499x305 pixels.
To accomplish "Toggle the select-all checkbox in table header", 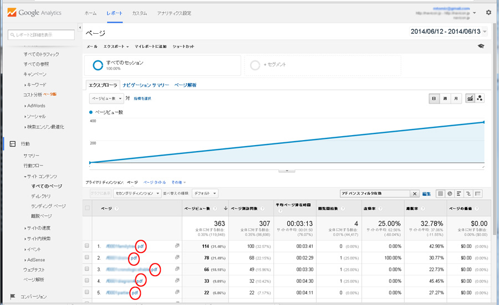I will [x=87, y=208].
